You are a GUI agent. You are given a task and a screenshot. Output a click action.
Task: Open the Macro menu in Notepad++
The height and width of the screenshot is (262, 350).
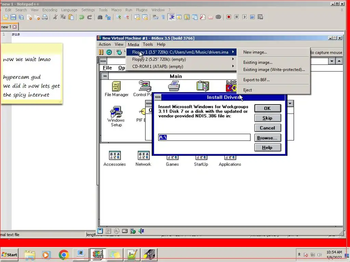(116, 10)
